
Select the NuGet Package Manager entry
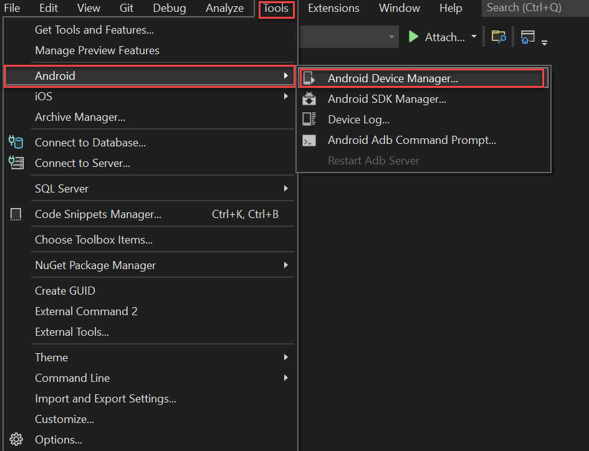(150, 265)
